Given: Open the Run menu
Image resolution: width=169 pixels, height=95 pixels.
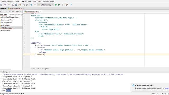Looking at the screenshot, I should pos(30,2).
